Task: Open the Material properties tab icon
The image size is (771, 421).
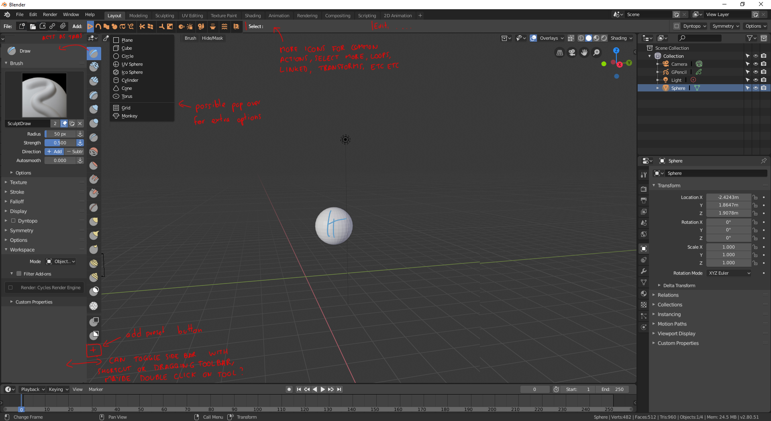Action: (644, 293)
